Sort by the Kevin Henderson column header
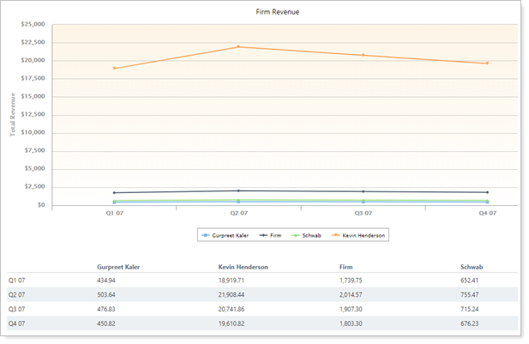 point(243,267)
